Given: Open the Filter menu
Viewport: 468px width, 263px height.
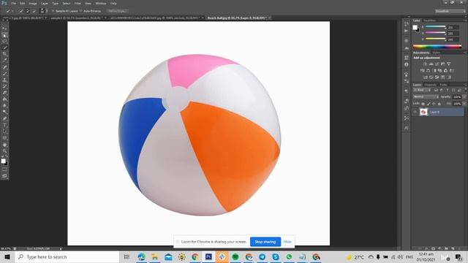Looking at the screenshot, I should tap(78, 3).
